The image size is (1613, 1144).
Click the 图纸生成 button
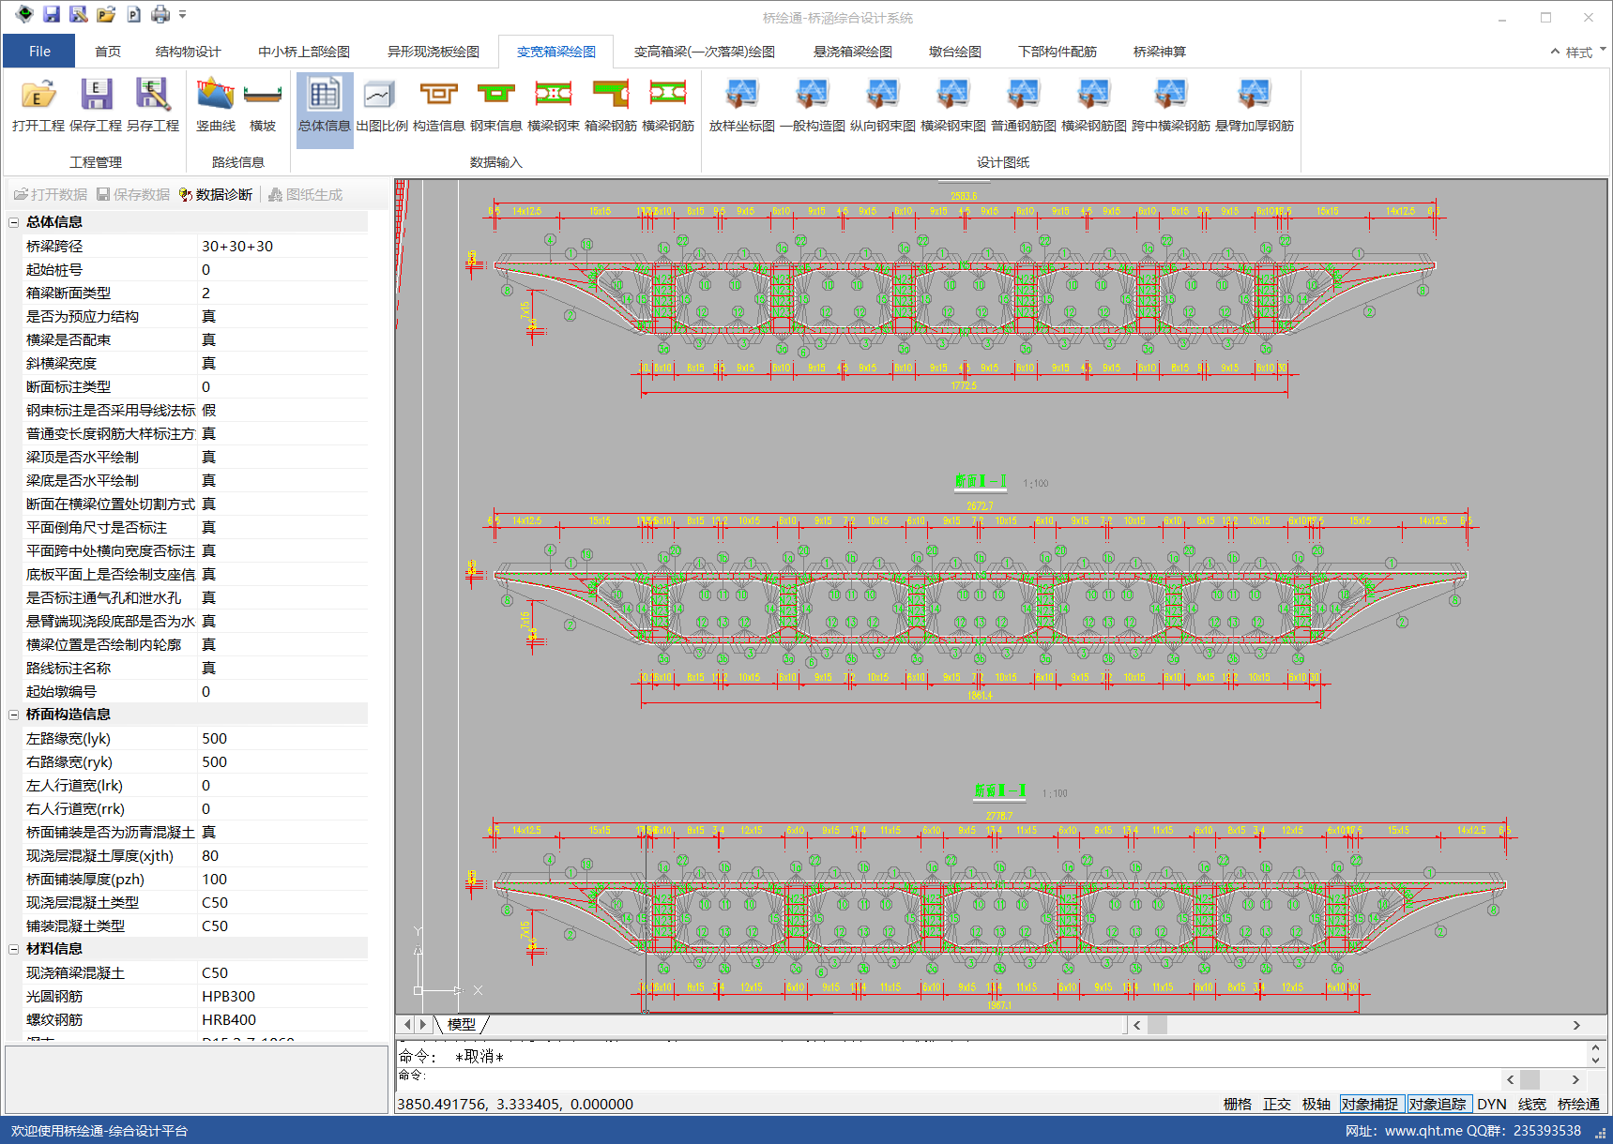[306, 194]
